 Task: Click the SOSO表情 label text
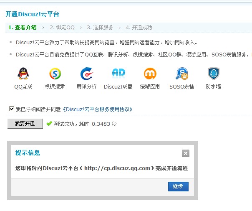[x=182, y=87]
